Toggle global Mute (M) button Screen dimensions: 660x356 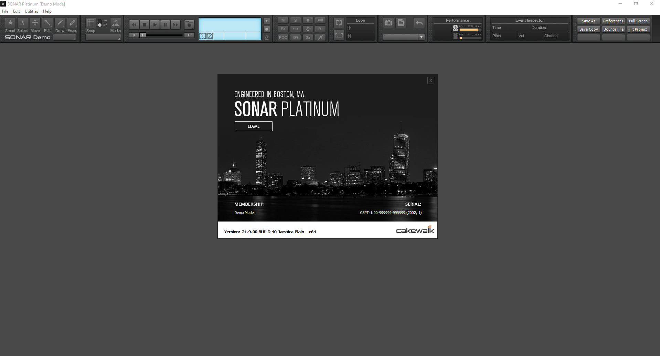(283, 20)
